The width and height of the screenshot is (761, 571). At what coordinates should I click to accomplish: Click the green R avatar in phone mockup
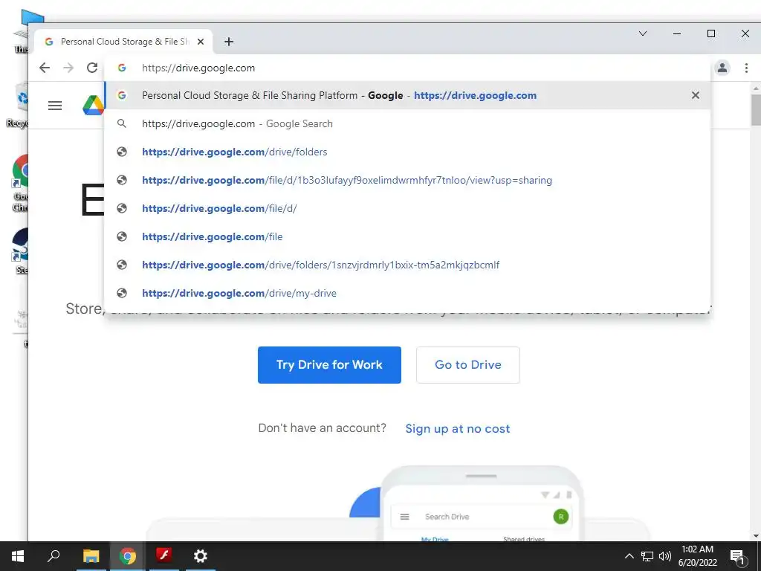click(560, 517)
